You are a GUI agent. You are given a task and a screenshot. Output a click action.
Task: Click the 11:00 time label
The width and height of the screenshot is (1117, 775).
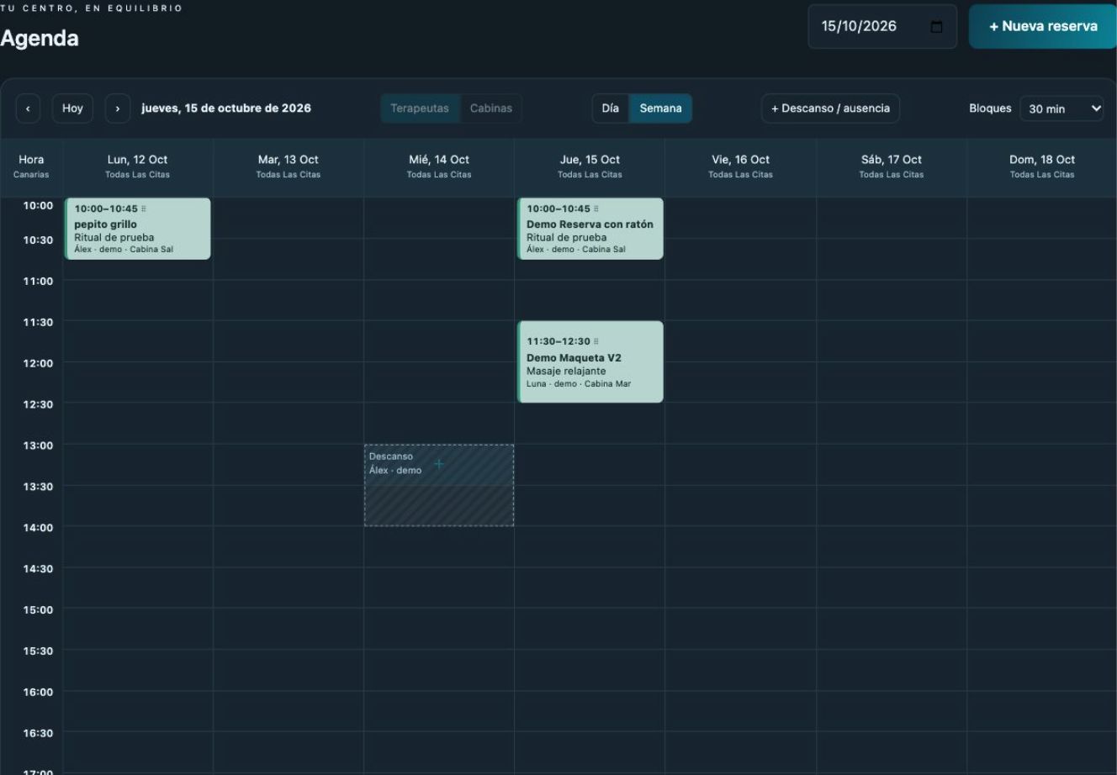point(38,281)
